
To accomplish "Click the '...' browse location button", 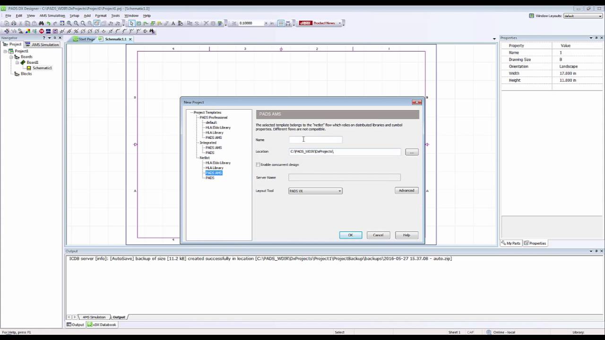I will (x=412, y=152).
